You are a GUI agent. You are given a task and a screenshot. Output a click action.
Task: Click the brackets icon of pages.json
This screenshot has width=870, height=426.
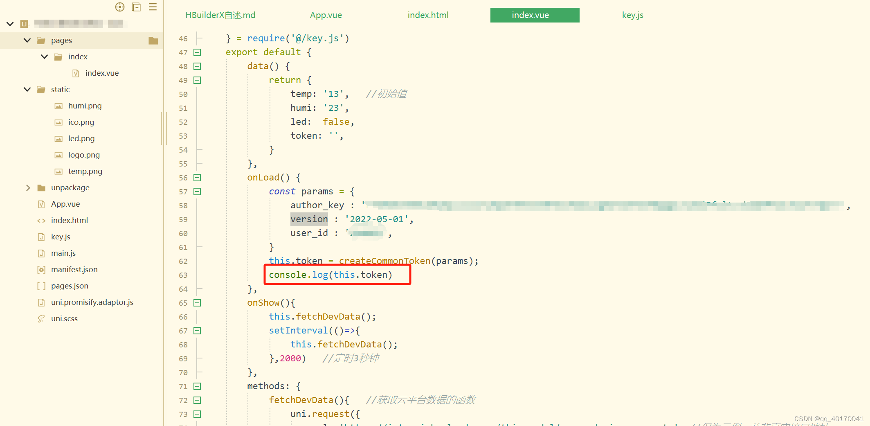tap(41, 286)
